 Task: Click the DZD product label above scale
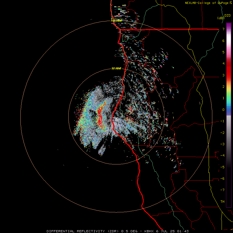click(228, 16)
